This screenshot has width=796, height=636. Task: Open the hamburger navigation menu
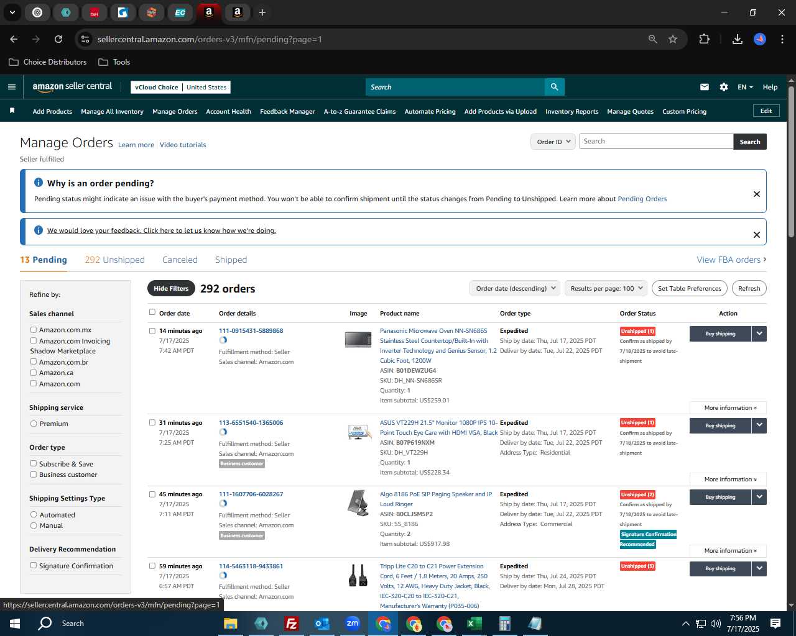tap(12, 87)
